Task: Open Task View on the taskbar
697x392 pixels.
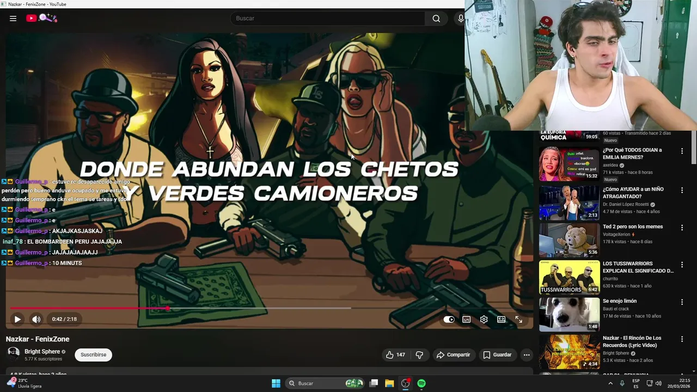Action: (374, 383)
